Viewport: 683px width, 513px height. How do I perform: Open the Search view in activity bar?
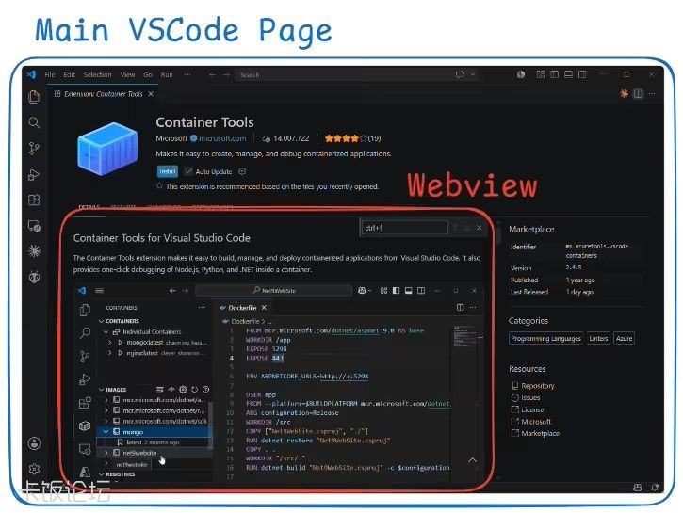click(x=34, y=122)
